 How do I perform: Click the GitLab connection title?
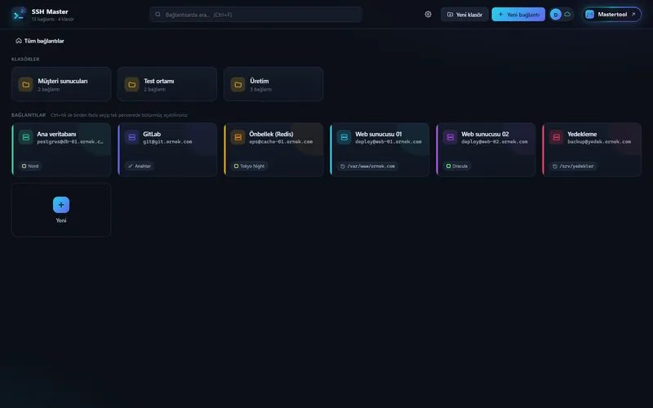(152, 134)
